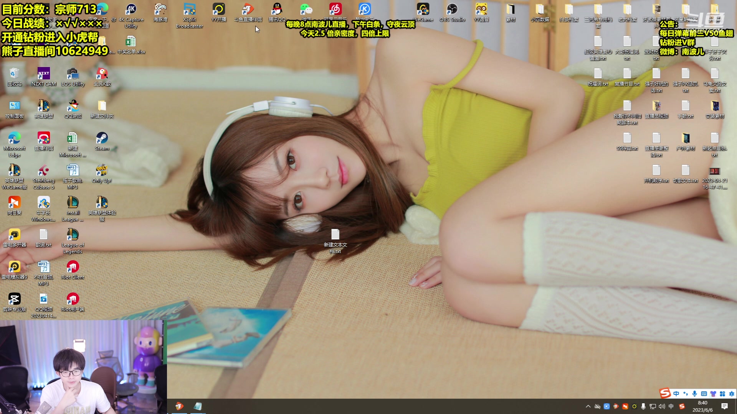Open the Windows notification center

tap(725, 406)
